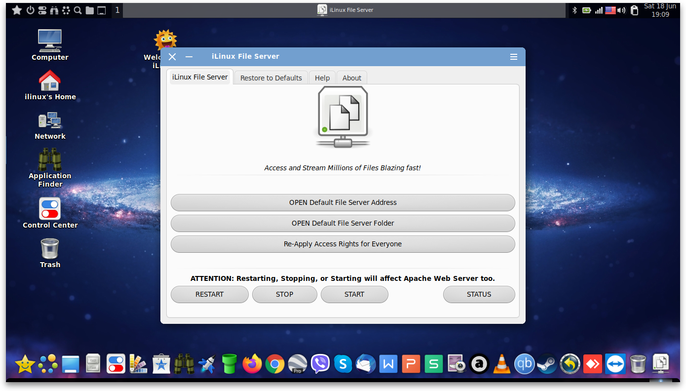Launch qBittorrent from the dock
This screenshot has width=686, height=391.
[525, 365]
